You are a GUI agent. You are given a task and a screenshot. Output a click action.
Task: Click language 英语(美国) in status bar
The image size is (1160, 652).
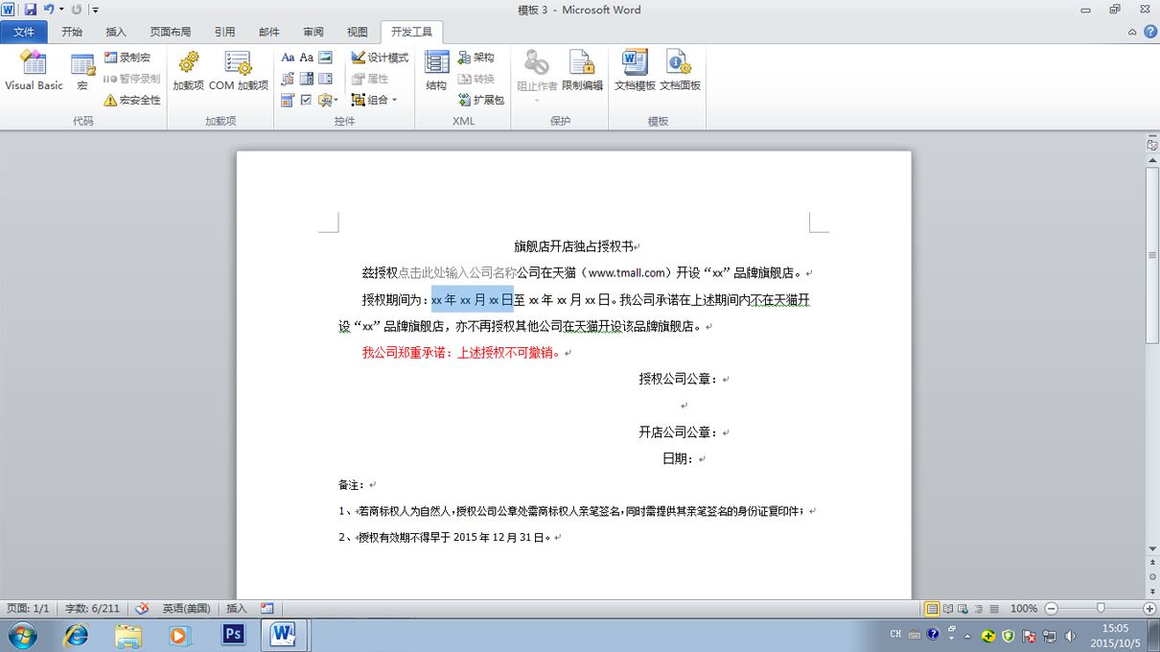187,608
